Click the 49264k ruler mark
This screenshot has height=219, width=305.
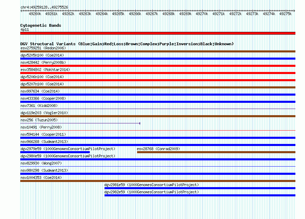pos(102,14)
